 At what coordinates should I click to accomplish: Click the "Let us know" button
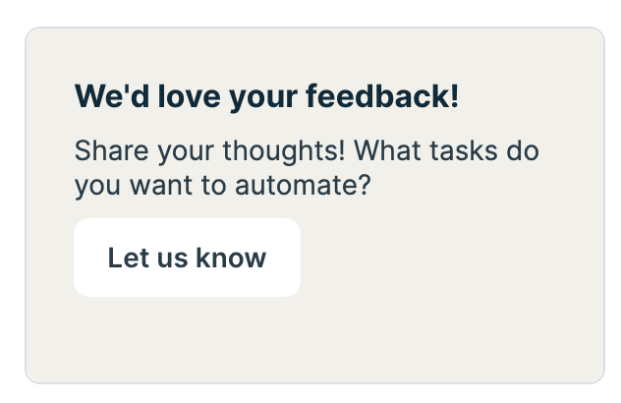tap(187, 258)
